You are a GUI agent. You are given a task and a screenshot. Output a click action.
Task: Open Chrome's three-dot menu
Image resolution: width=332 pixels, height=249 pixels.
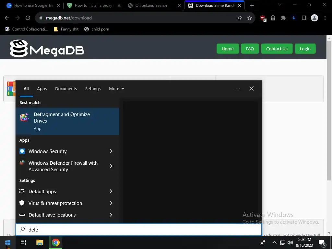325,18
